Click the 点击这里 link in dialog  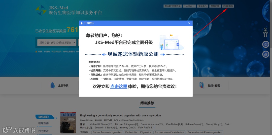coord(119,86)
